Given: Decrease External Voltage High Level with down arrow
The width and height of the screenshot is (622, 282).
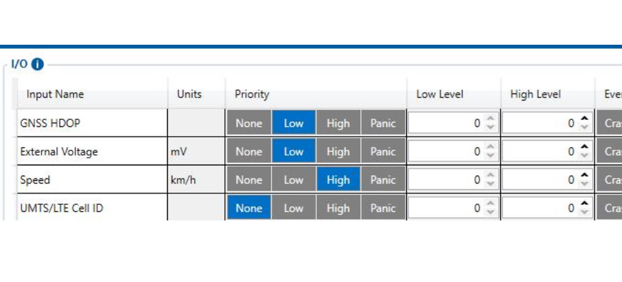Looking at the screenshot, I should [x=584, y=156].
